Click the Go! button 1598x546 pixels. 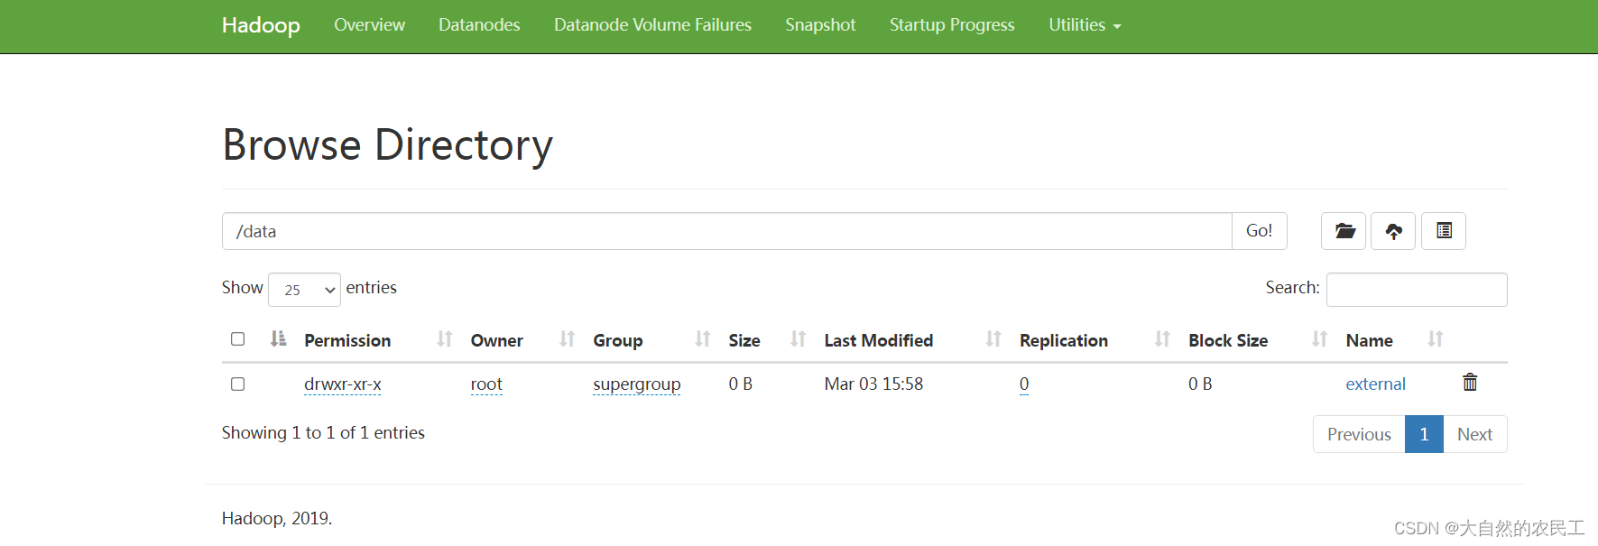(x=1259, y=231)
